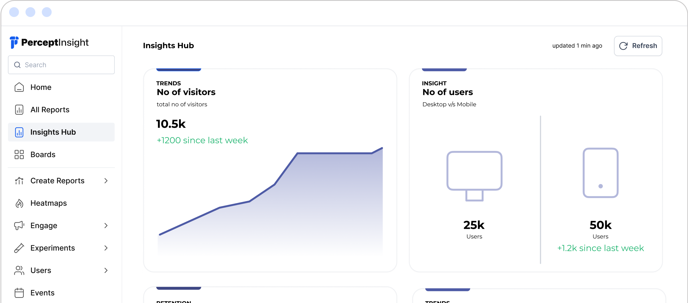This screenshot has width=688, height=303.
Task: Expand the Engage submenu chevron
Action: 106,226
